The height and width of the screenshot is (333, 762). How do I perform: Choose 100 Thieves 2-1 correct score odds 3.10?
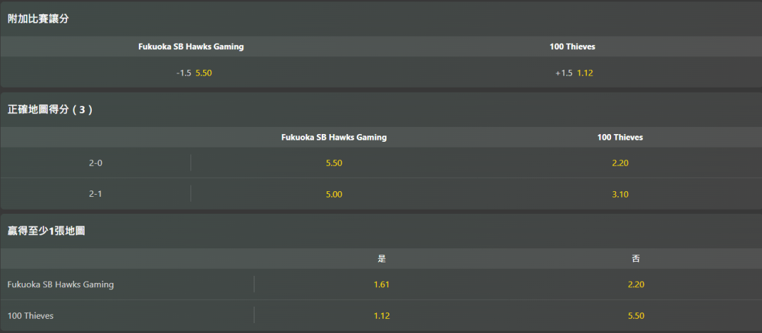[619, 194]
